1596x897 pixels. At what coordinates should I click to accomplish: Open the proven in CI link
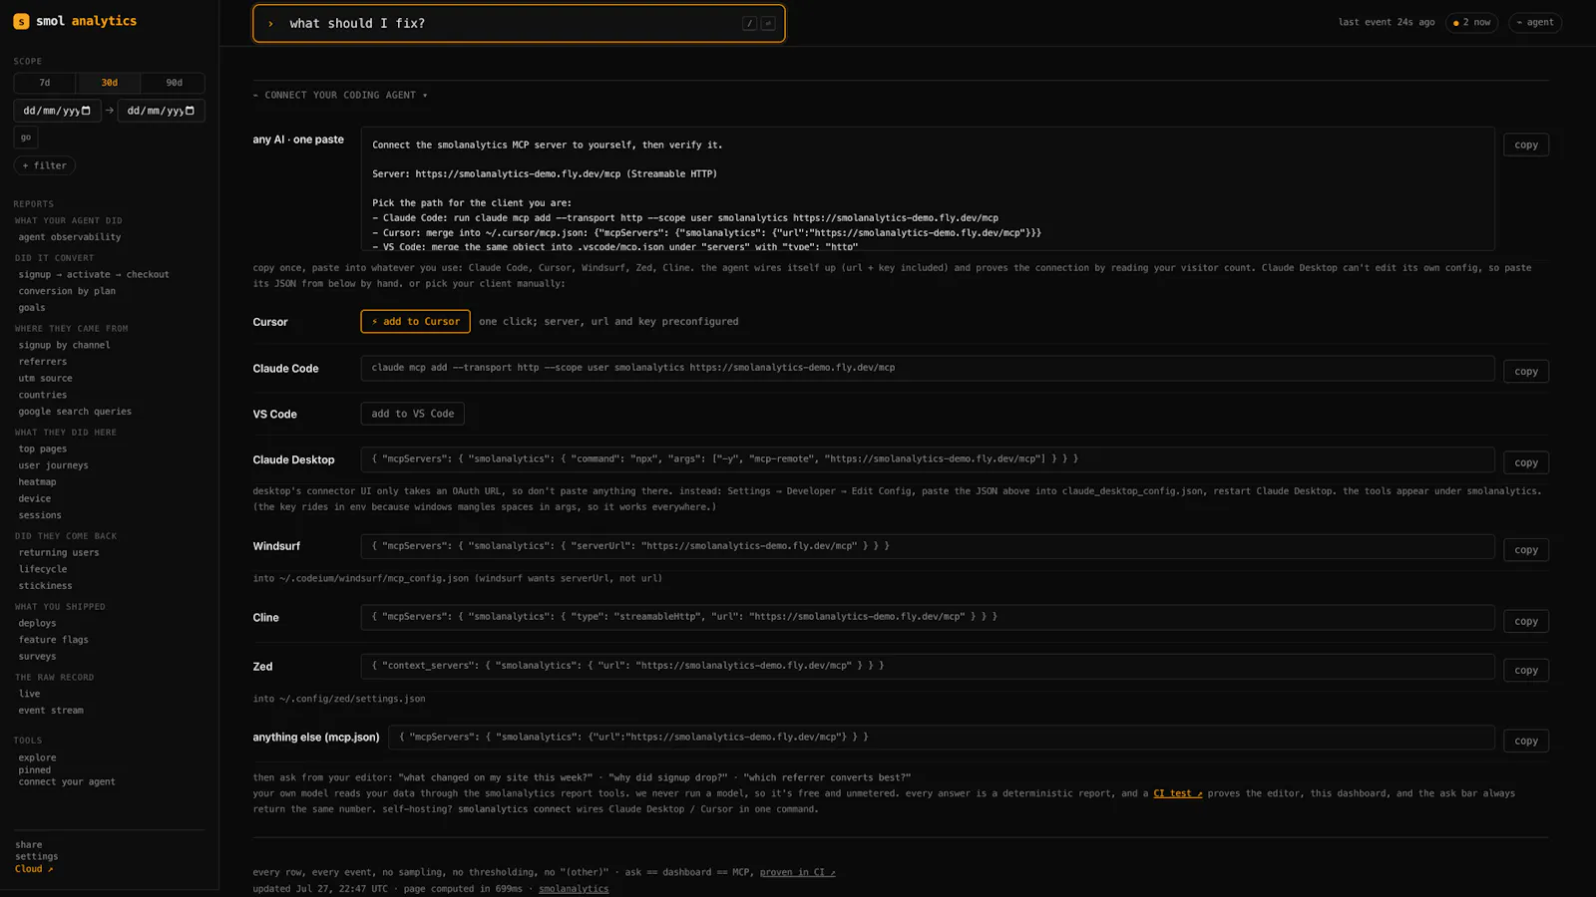pyautogui.click(x=797, y=872)
